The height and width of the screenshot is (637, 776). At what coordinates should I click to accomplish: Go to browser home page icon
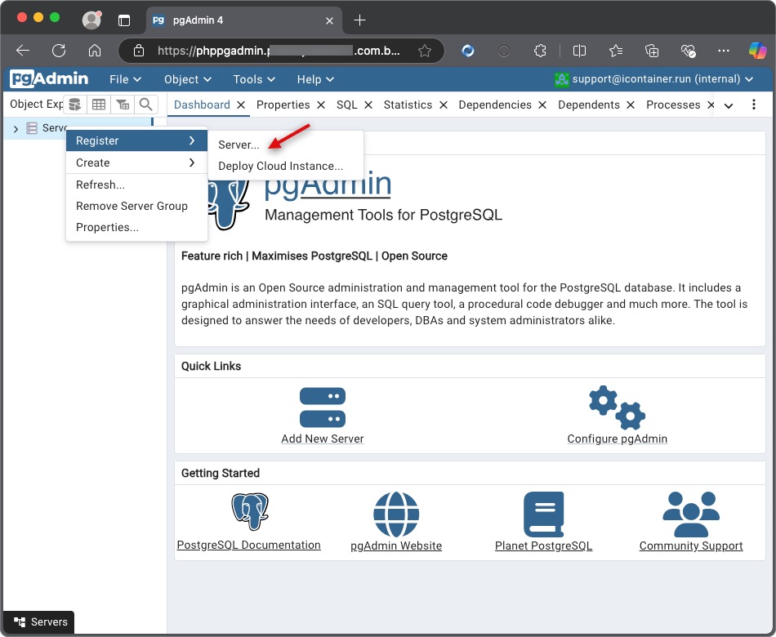(95, 51)
